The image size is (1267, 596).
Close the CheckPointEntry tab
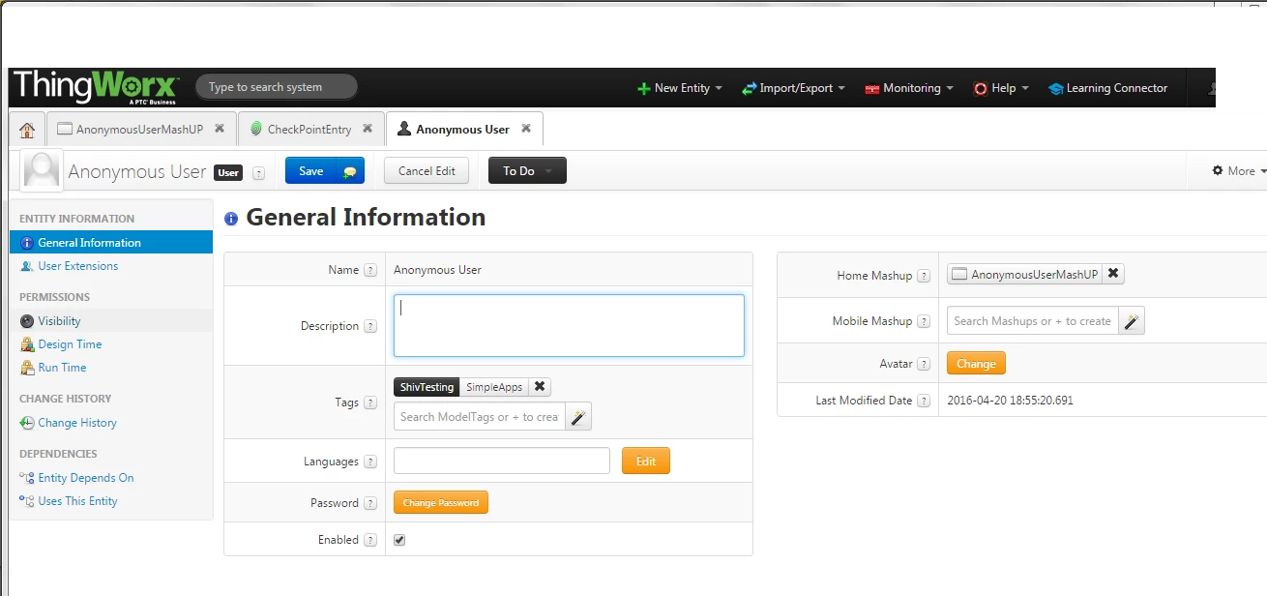[x=368, y=128]
